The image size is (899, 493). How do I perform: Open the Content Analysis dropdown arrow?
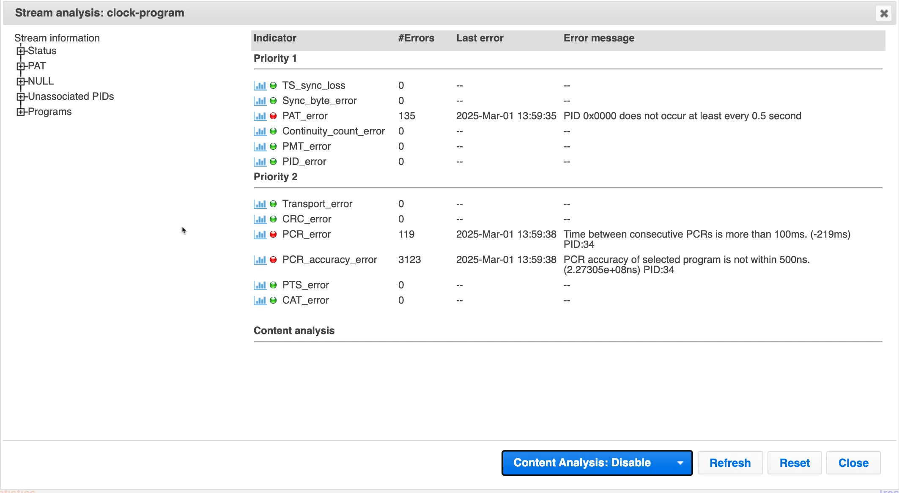click(x=680, y=463)
